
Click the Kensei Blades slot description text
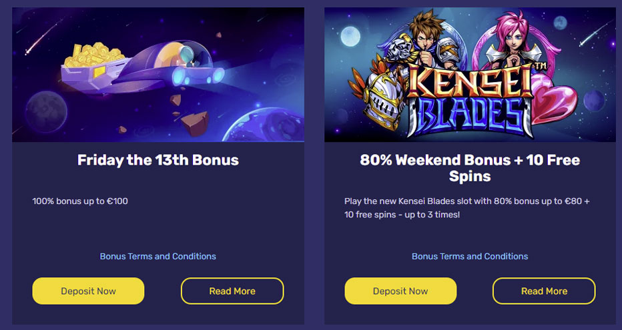[467, 208]
